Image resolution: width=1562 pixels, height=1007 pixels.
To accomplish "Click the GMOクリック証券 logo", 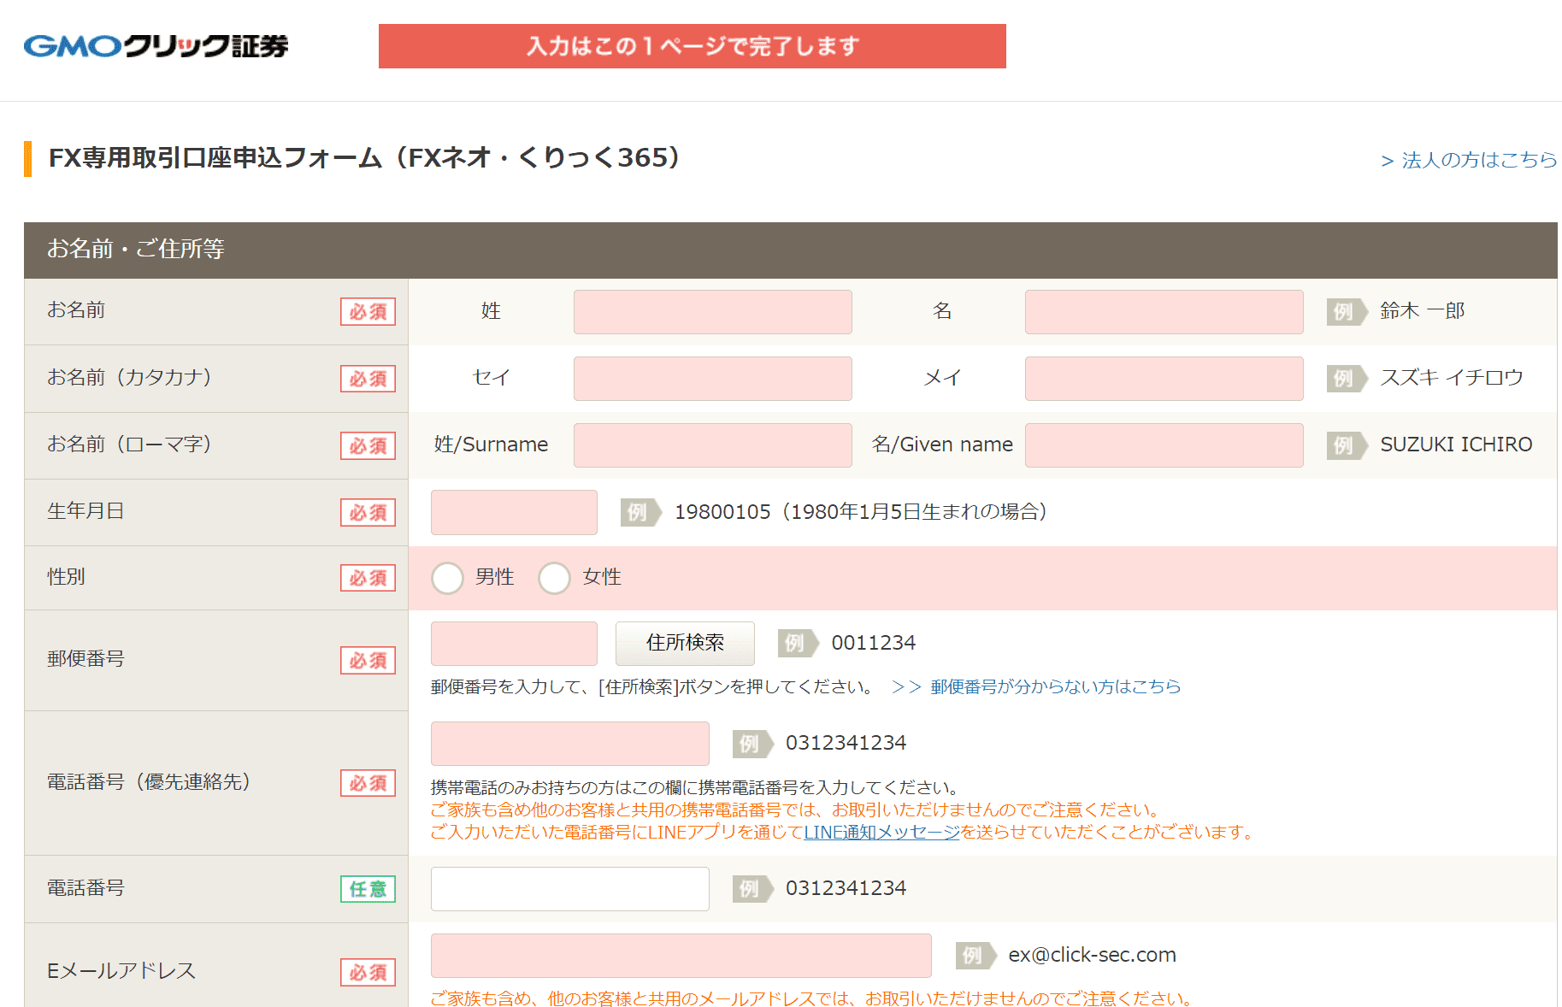I will click(x=156, y=45).
